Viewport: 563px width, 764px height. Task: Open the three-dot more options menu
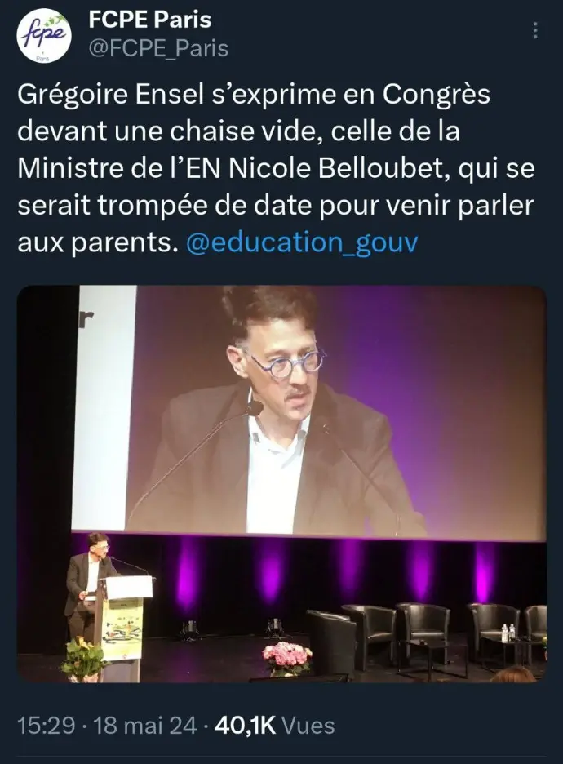[535, 30]
